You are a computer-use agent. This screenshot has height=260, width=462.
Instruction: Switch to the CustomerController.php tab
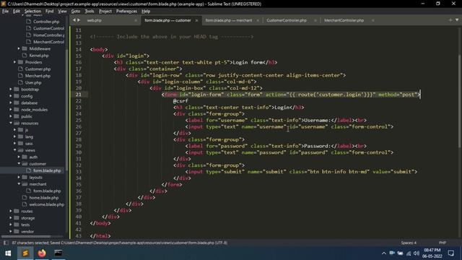tap(287, 20)
